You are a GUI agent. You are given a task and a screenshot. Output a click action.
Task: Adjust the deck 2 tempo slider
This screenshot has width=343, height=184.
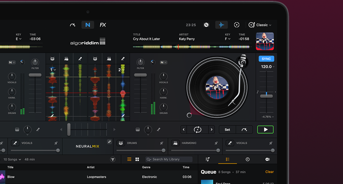(266, 96)
